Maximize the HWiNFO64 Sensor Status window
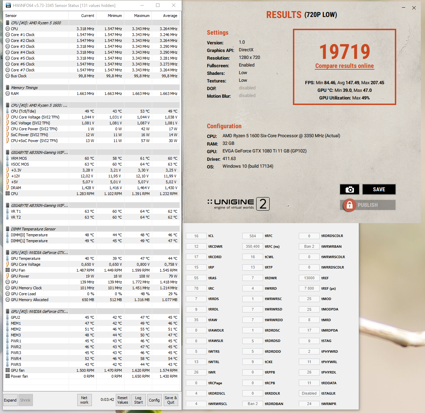 point(158,5)
